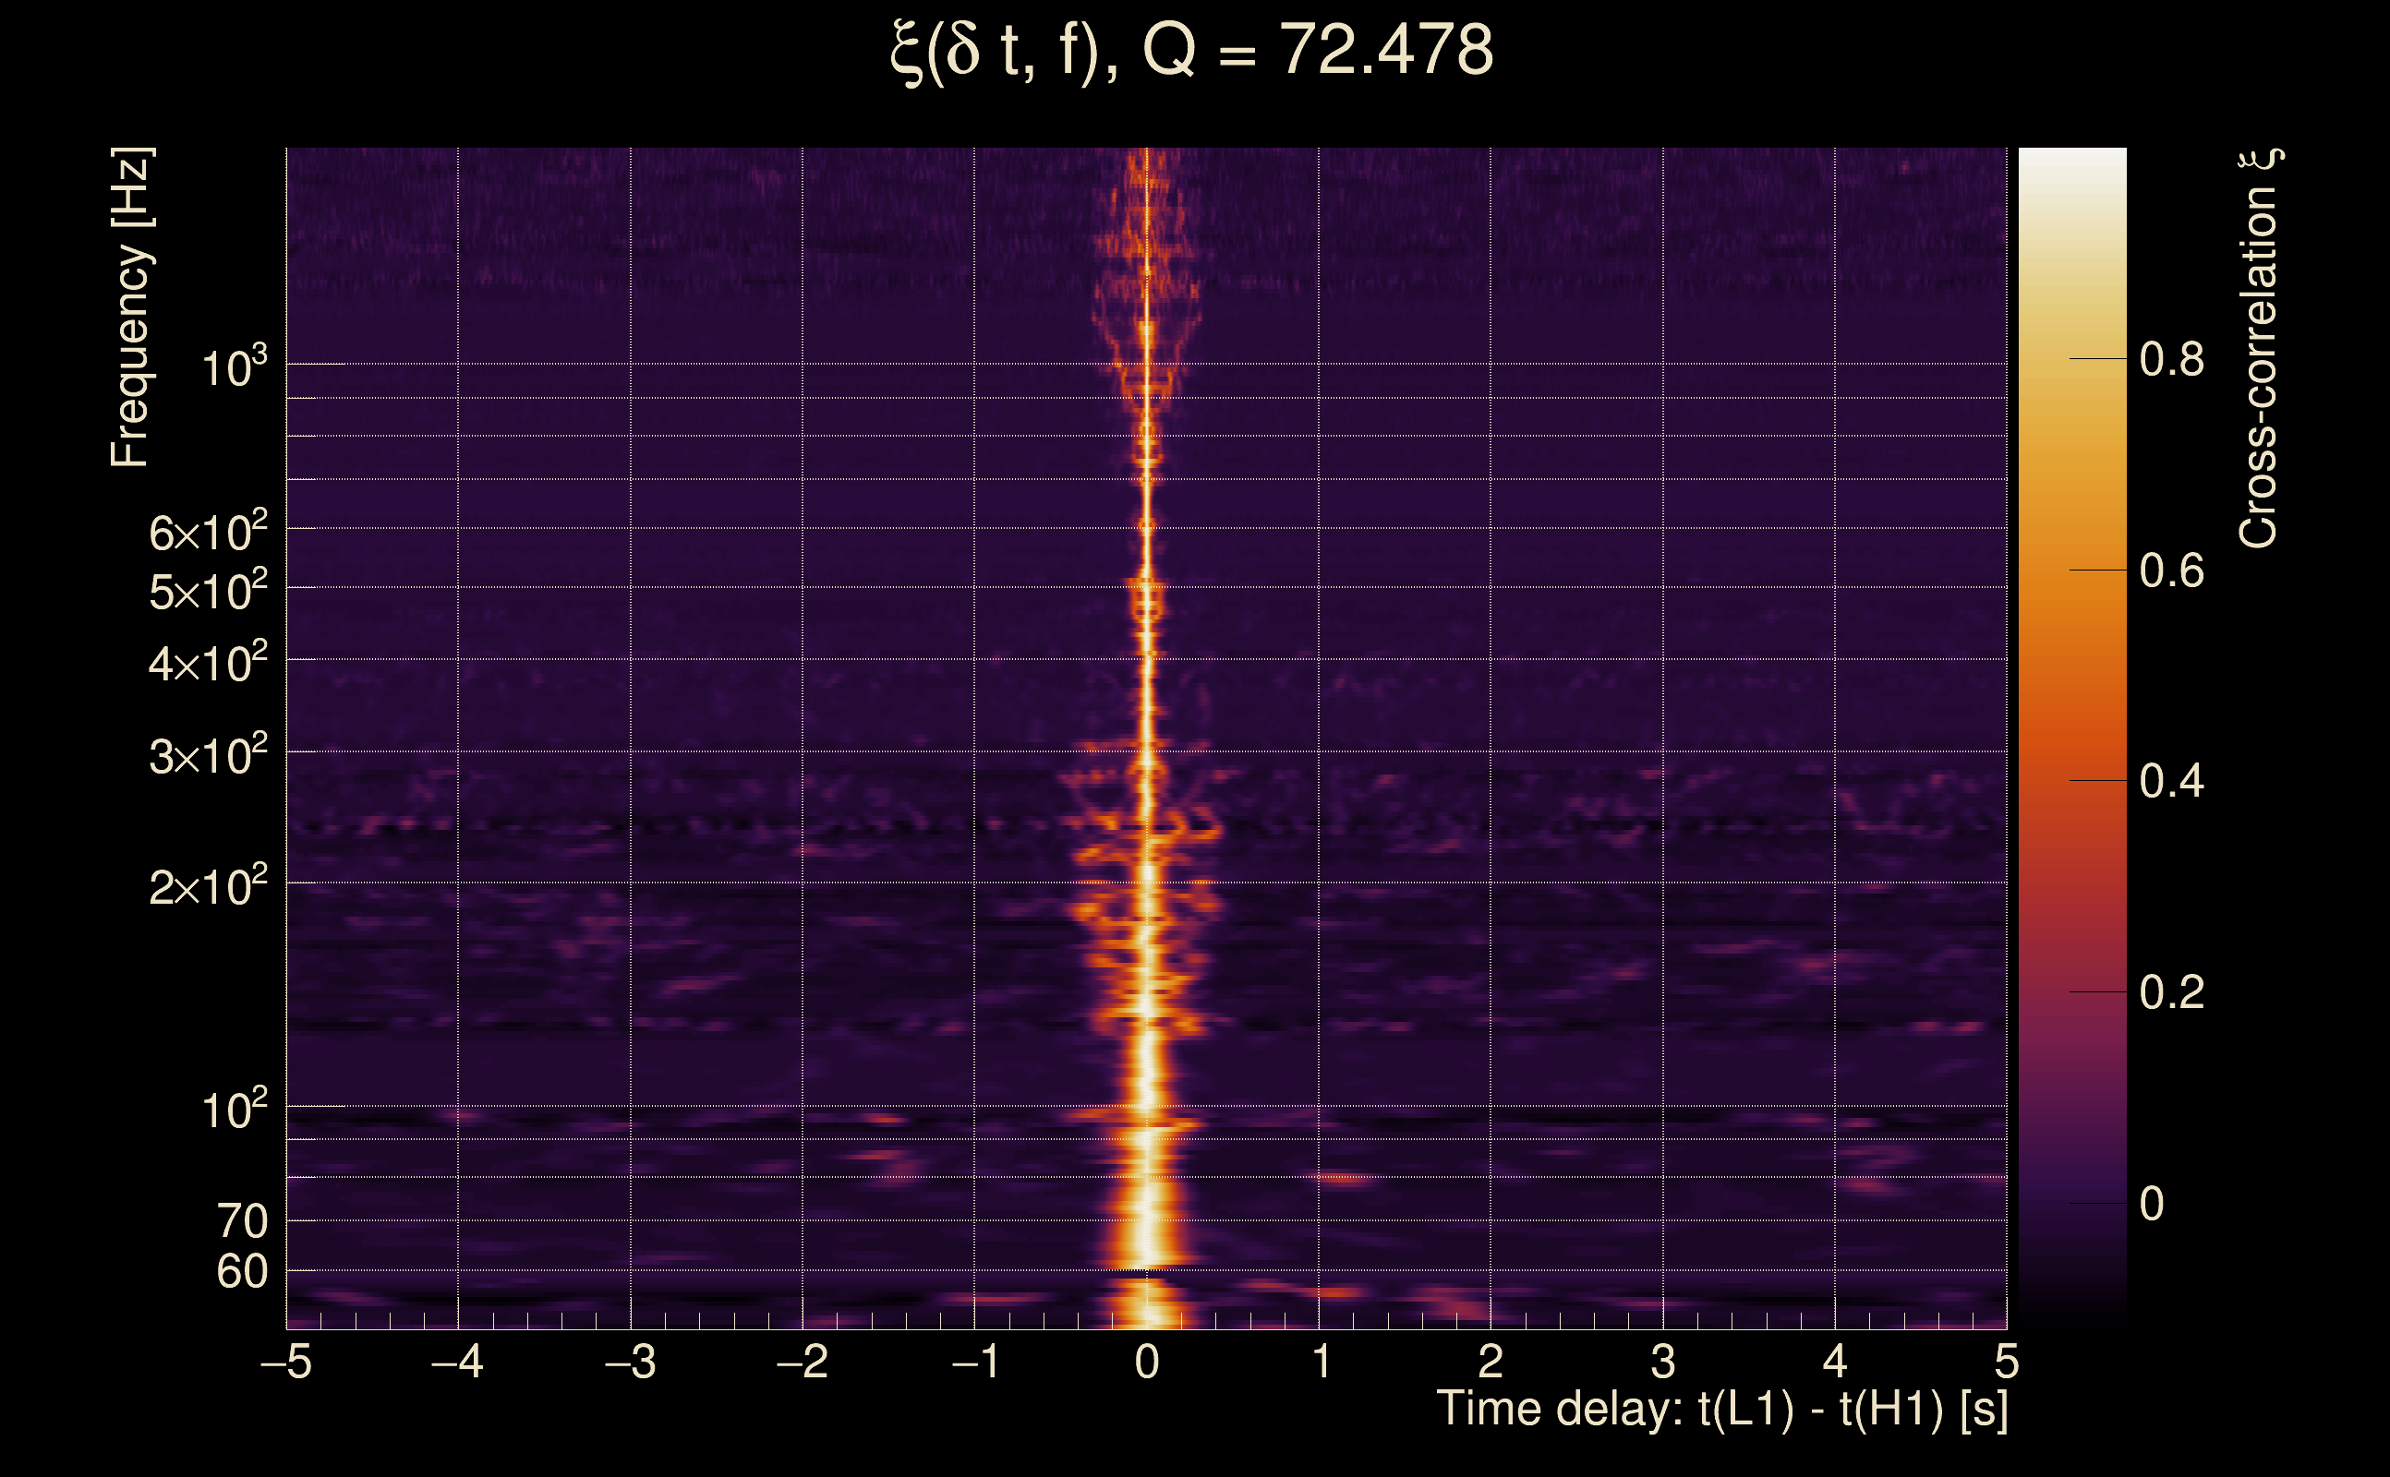Viewport: 2390px width, 1477px height.
Task: Click the x-axis tick label 0
Action: pyautogui.click(x=1147, y=1362)
